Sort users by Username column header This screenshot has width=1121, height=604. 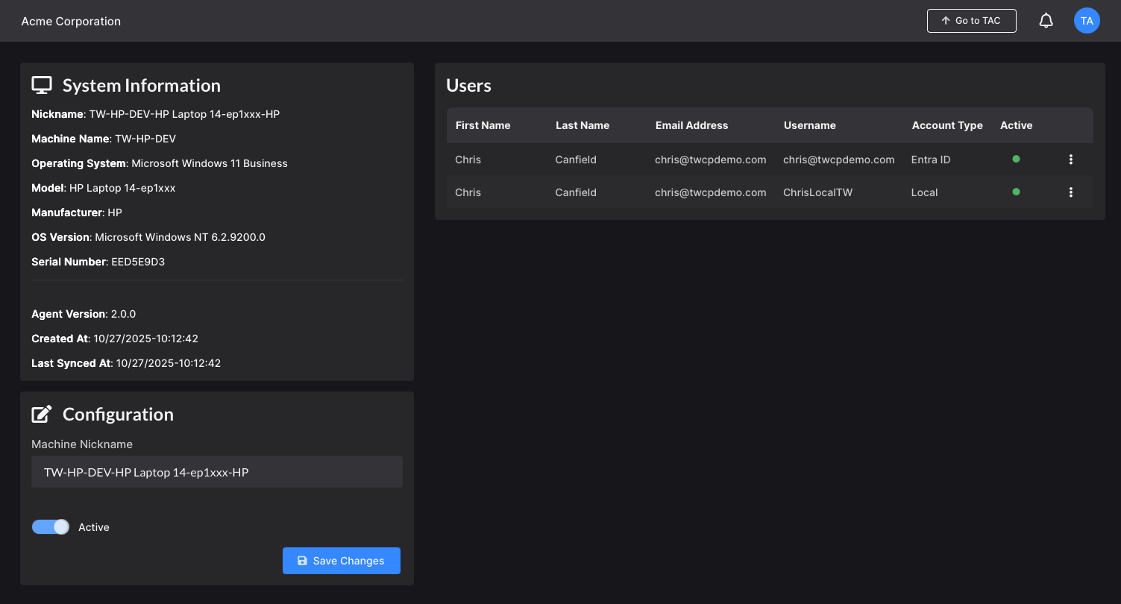click(x=809, y=125)
